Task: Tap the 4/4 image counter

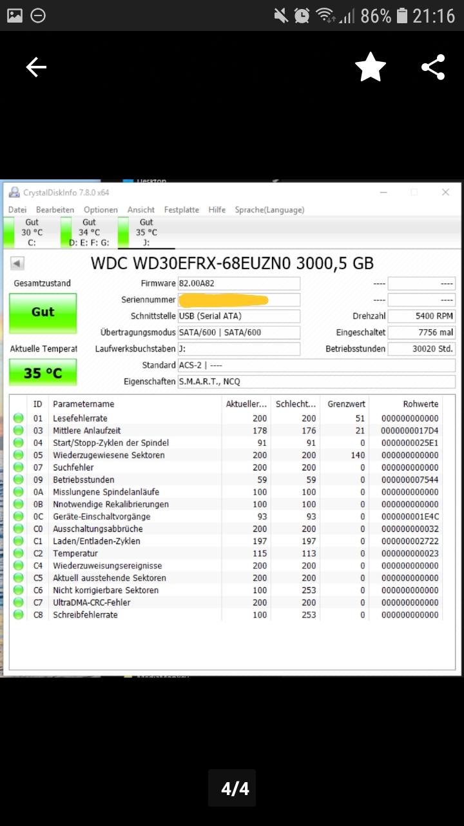Action: pos(232,788)
